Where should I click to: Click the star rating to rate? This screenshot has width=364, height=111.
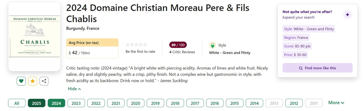[x=136, y=44]
